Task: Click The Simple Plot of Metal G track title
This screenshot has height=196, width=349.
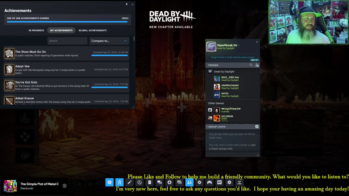Action: 40,184
